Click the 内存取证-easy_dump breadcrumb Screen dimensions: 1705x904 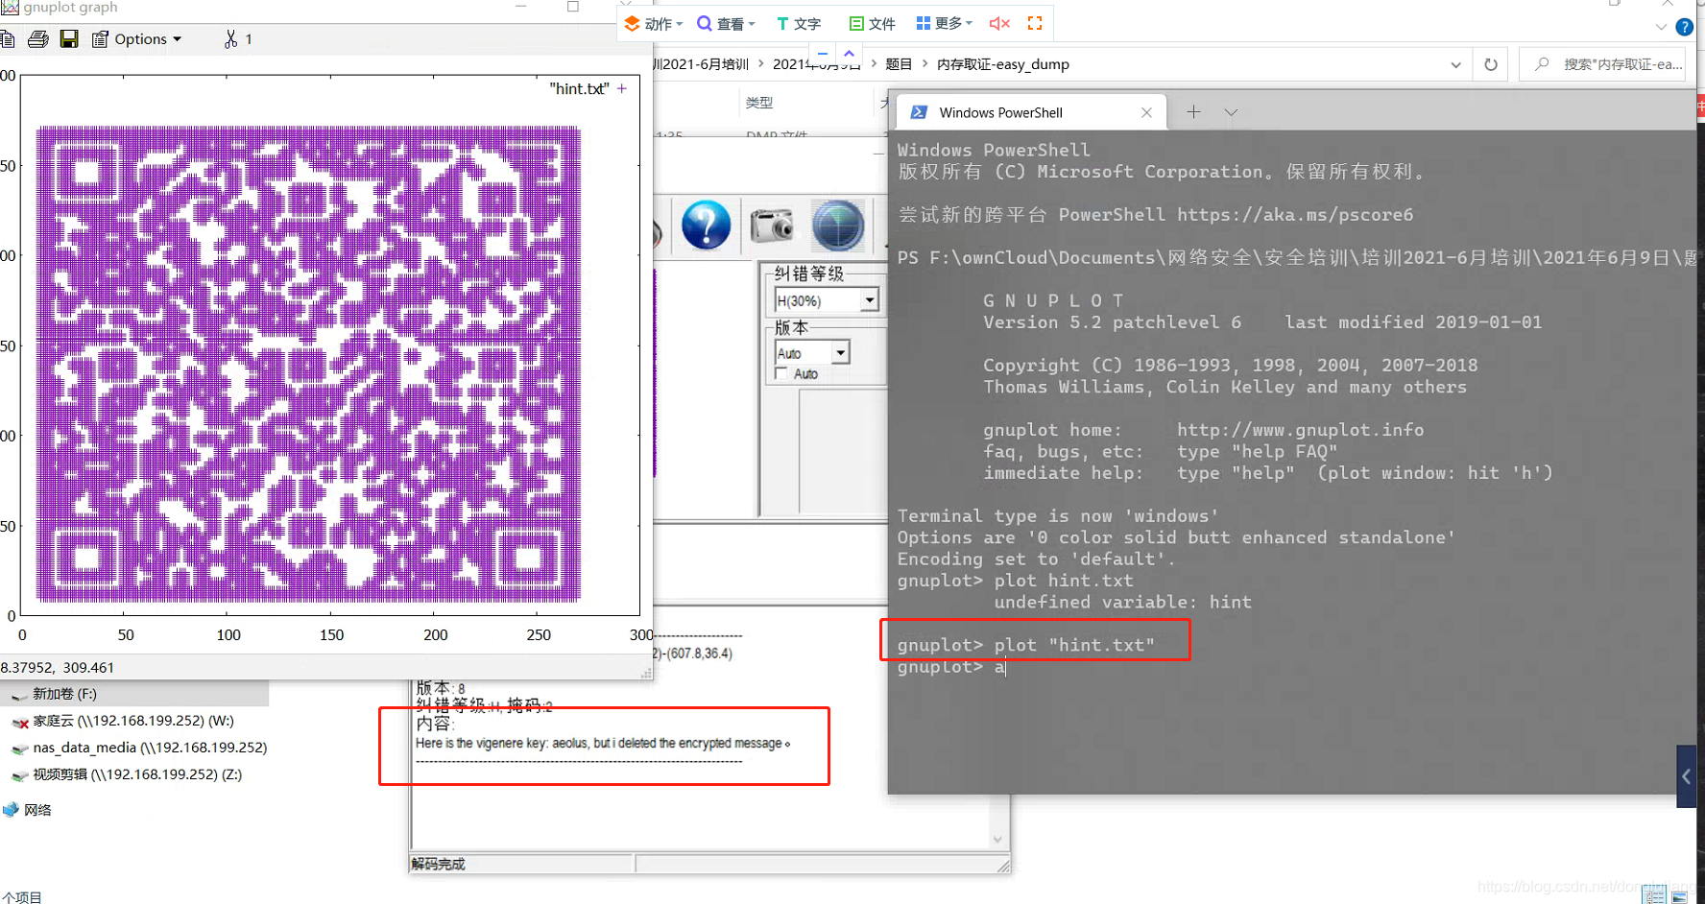[x=1003, y=64]
